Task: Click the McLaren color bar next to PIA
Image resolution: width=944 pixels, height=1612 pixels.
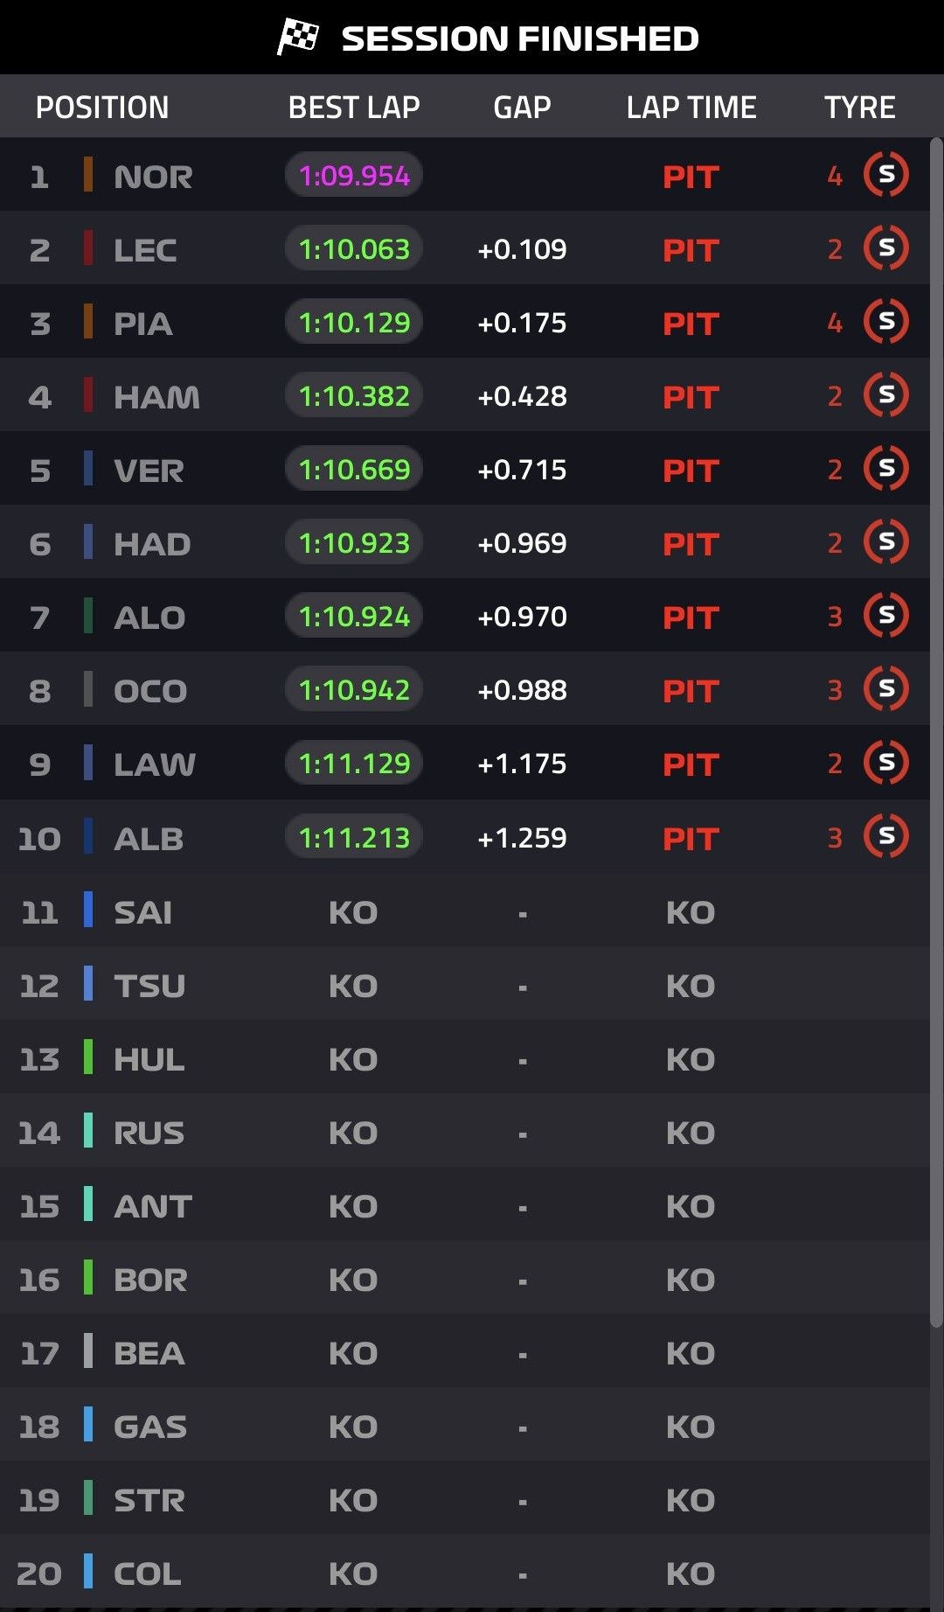Action: pos(88,321)
